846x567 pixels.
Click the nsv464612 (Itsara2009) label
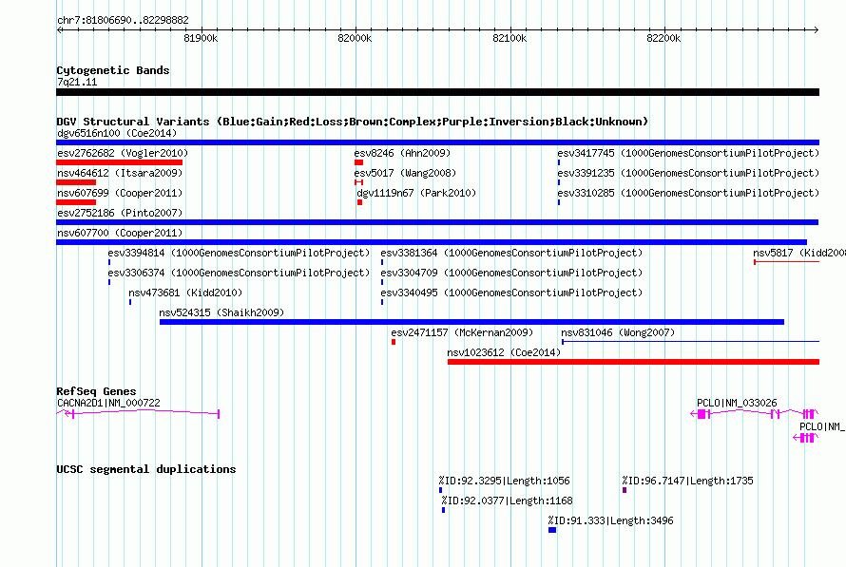tap(120, 173)
